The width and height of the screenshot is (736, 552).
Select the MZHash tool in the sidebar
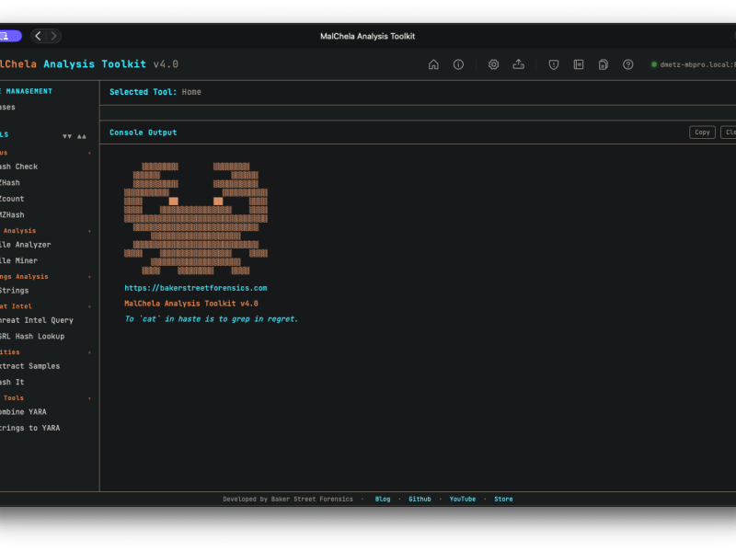[x=10, y=182]
